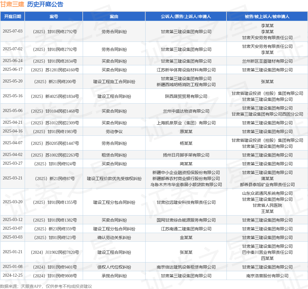Click case number "(2025)苏1281民初4160号"
308x289 pixels.
(x=55, y=70)
